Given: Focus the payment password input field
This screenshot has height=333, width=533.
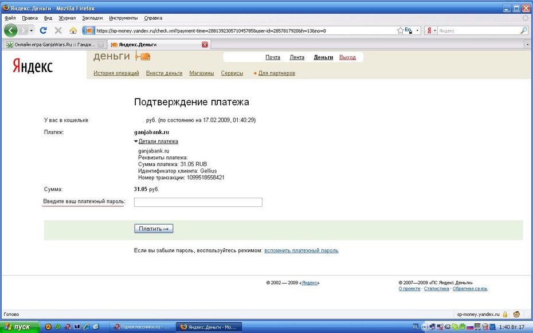Looking at the screenshot, I should point(198,202).
